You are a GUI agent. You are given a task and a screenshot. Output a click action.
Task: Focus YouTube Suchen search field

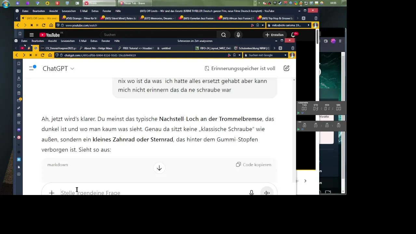click(x=159, y=35)
